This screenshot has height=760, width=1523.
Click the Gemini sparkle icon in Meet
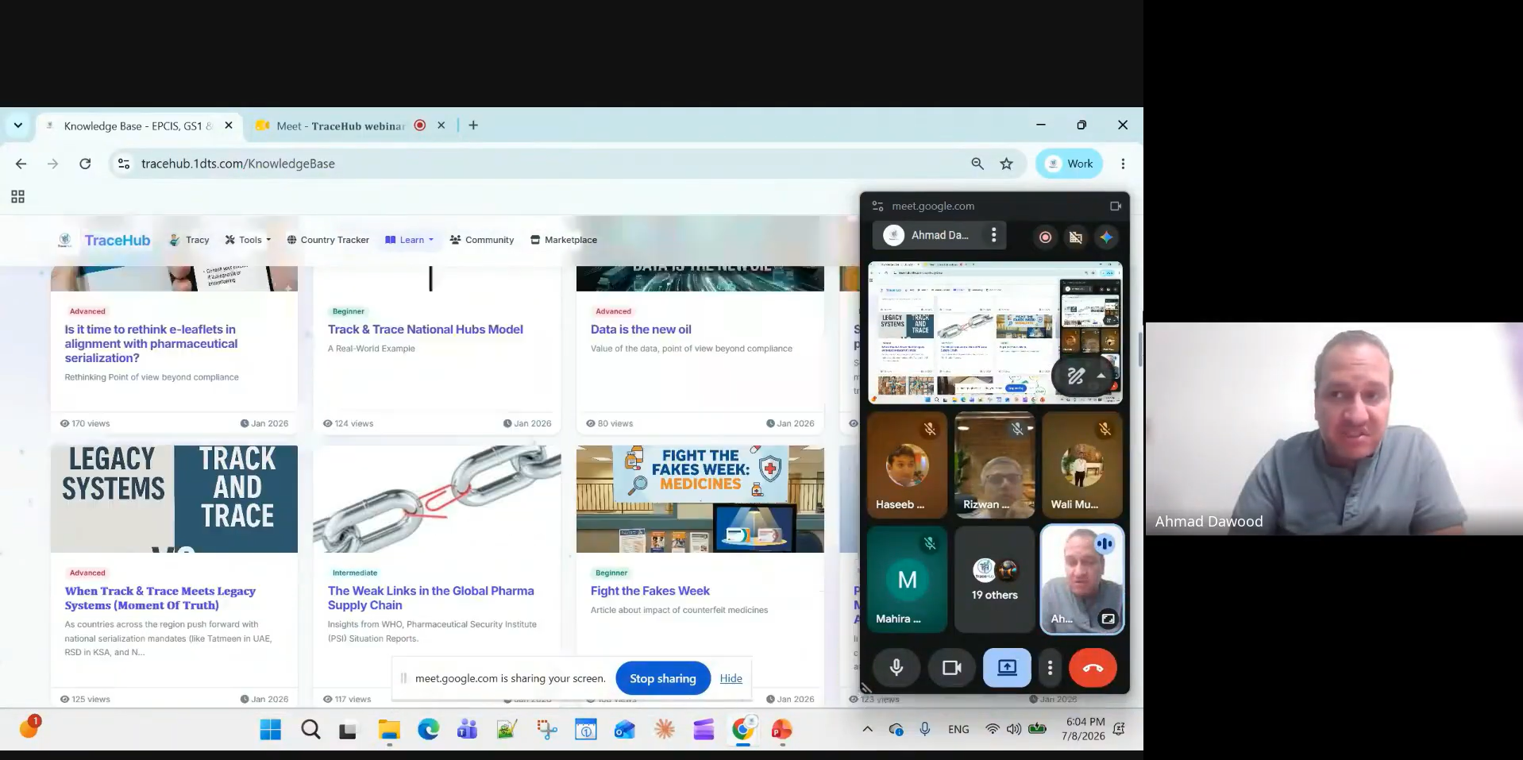point(1106,237)
